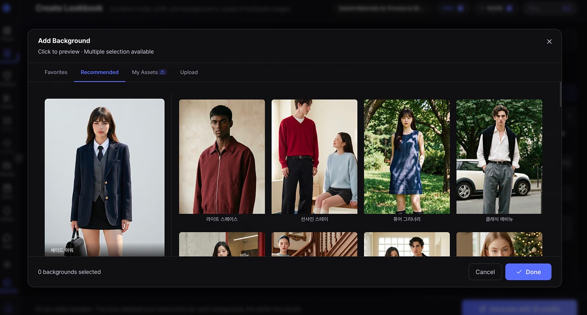Select the Recommended tab
This screenshot has width=587, height=315.
(99, 72)
